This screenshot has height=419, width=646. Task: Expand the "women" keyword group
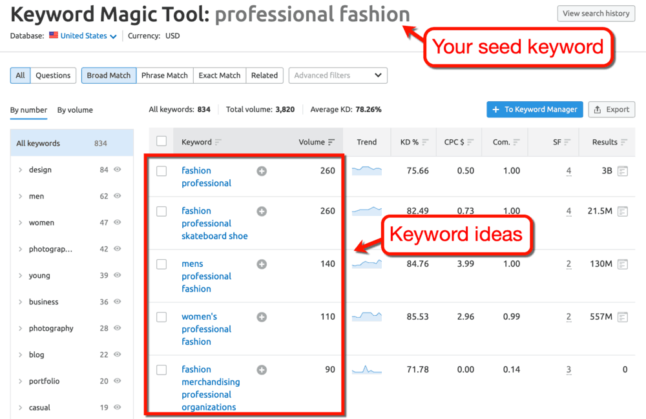(x=20, y=222)
